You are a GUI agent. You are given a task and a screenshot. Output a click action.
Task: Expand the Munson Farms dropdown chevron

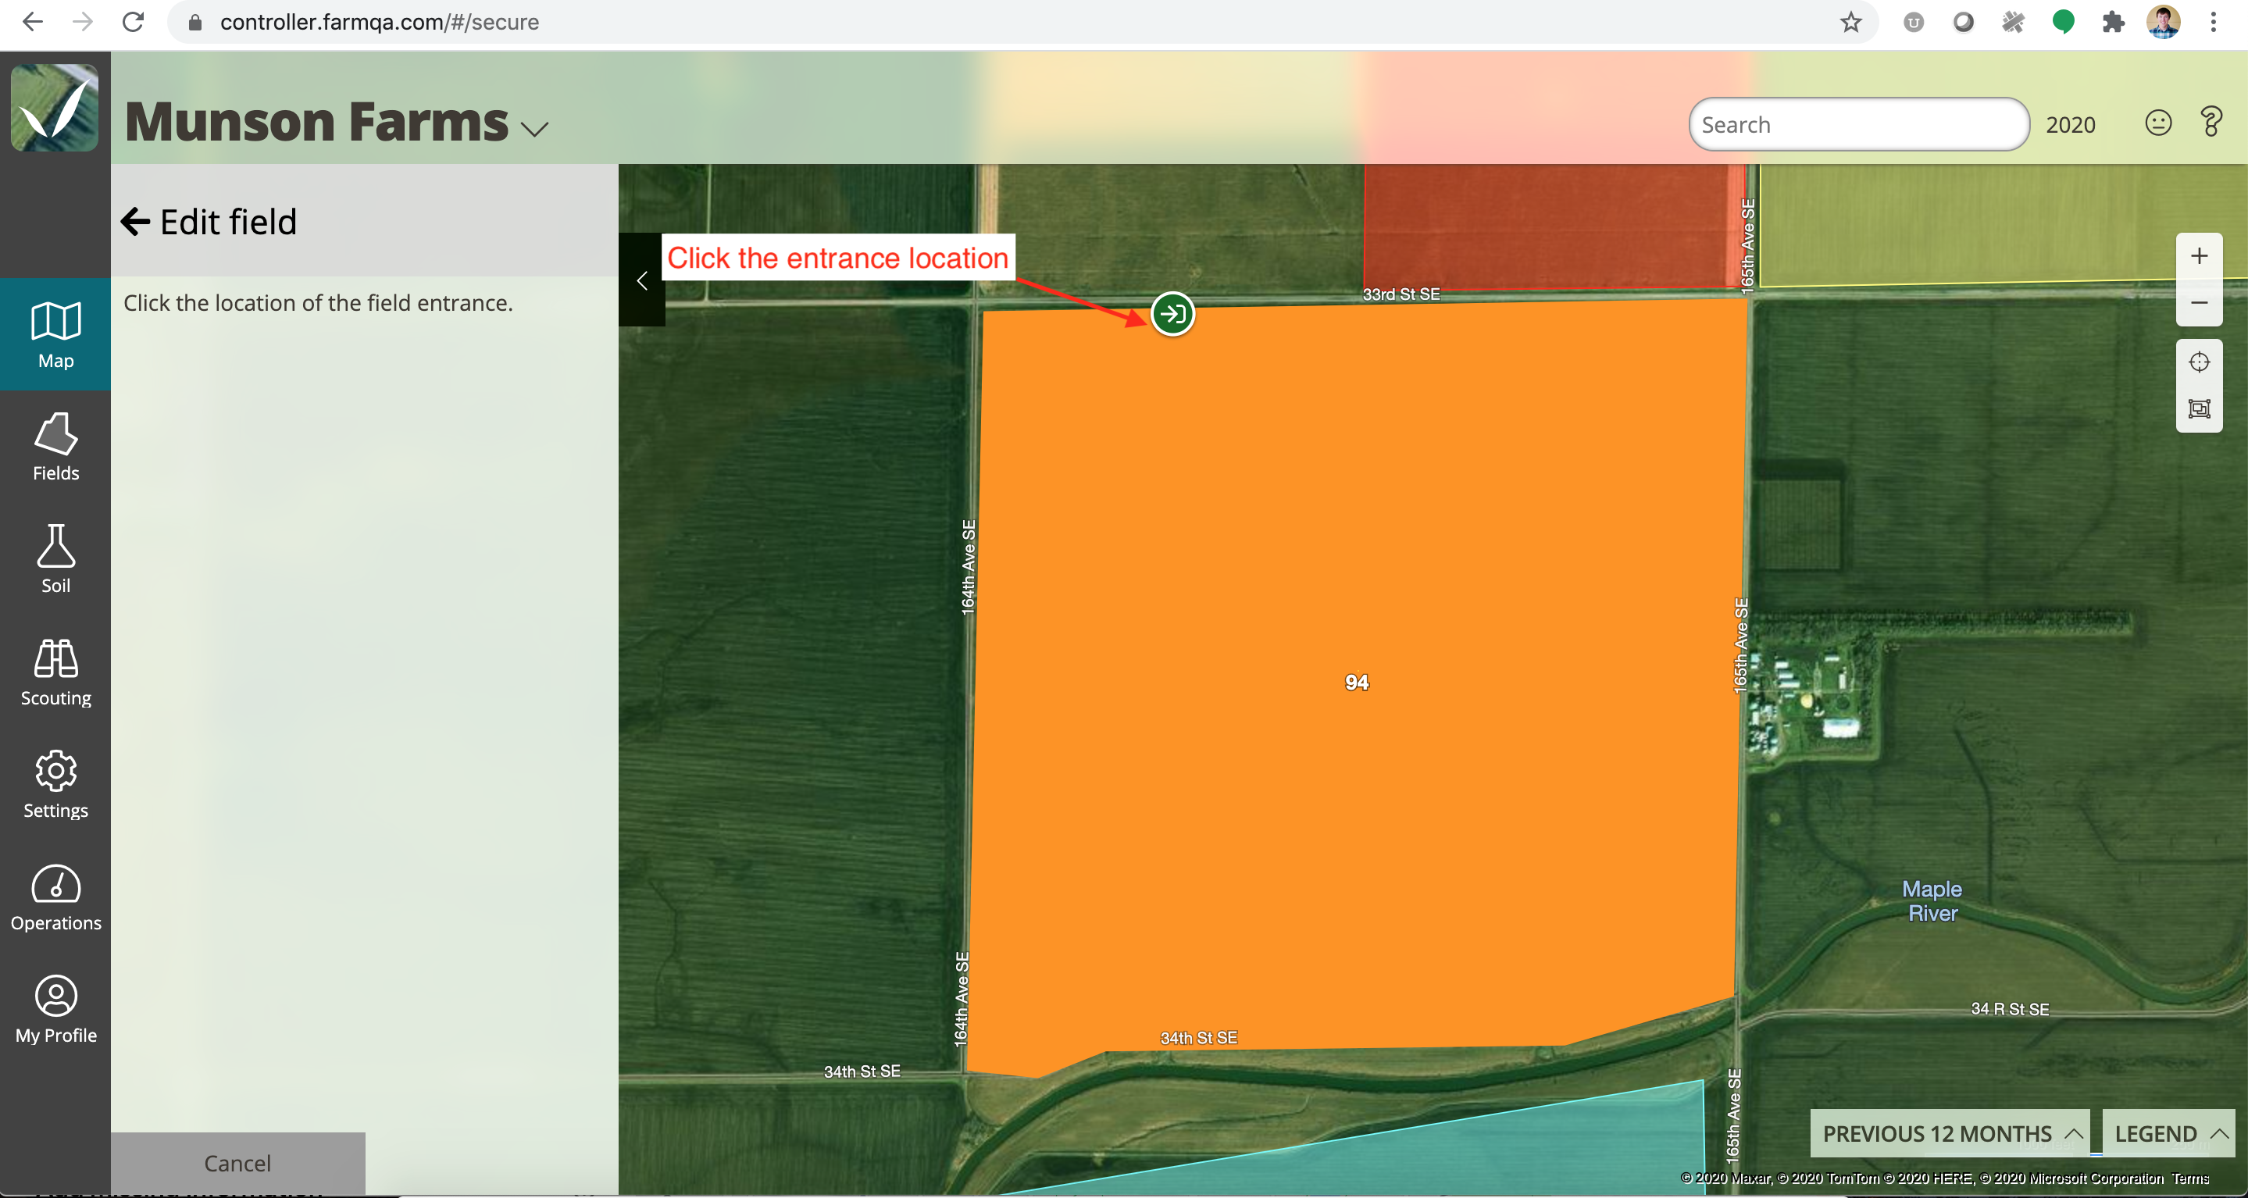(x=534, y=129)
